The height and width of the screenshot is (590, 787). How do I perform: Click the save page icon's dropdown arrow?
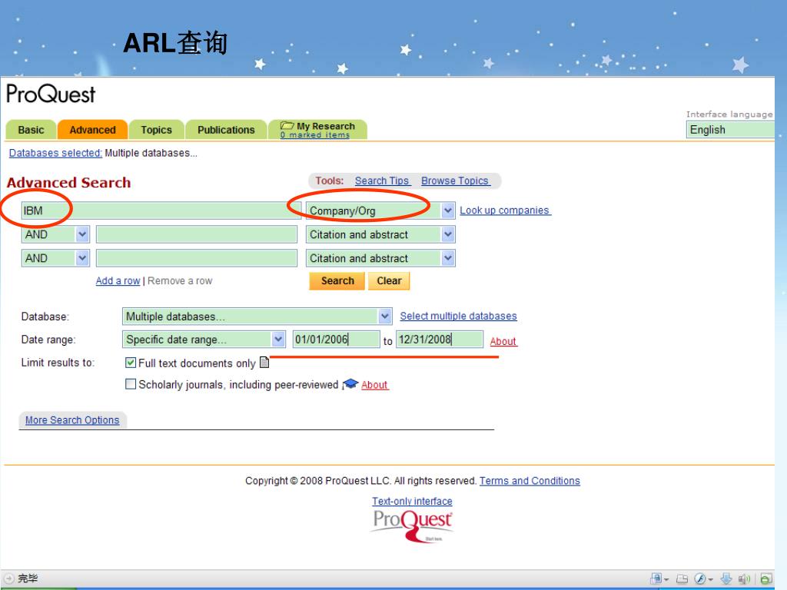pyautogui.click(x=666, y=579)
